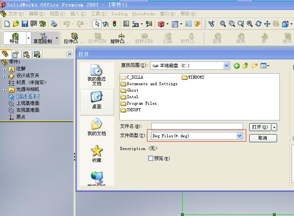Image resolution: width=294 pixels, height=216 pixels.
Task: Click the Zoom to Fit magnifier icon
Action: [x=223, y=24]
